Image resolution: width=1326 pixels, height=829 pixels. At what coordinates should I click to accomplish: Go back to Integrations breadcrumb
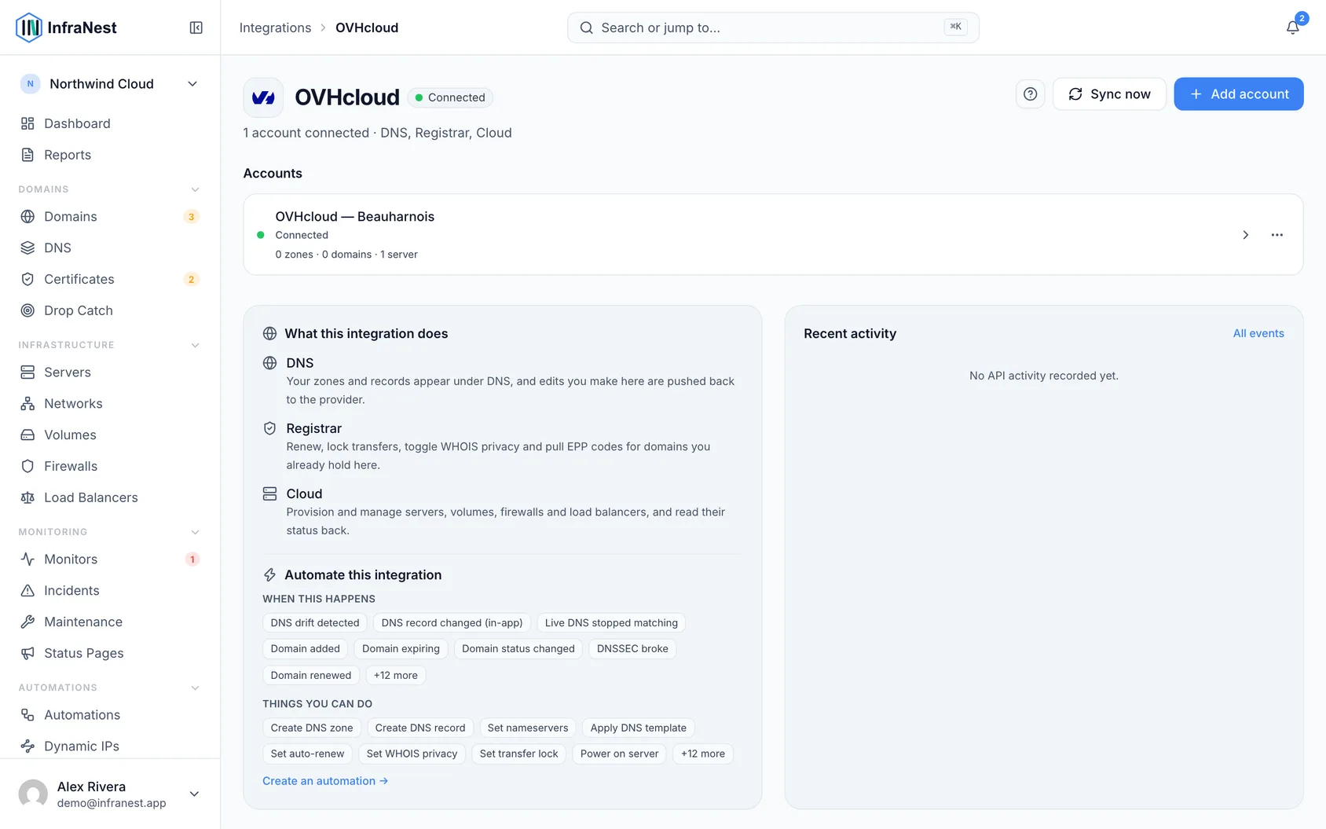(275, 28)
